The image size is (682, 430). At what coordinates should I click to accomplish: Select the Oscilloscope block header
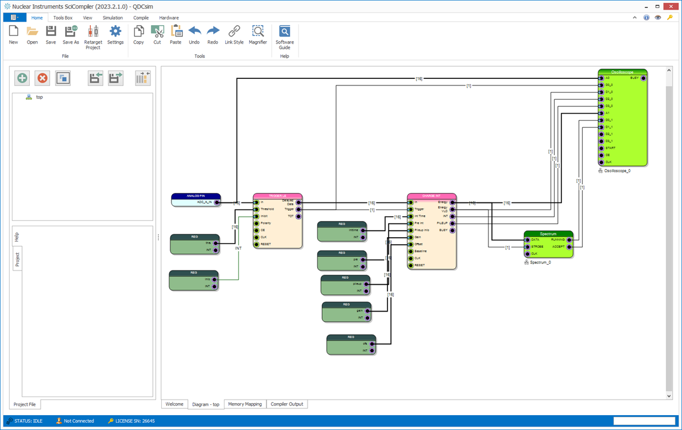[622, 72]
